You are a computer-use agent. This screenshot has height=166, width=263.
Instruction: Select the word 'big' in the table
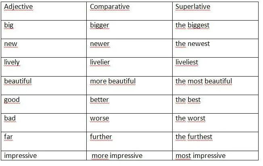9,25
